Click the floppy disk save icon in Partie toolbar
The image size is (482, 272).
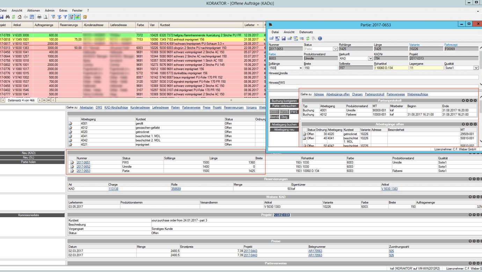[x=283, y=38]
